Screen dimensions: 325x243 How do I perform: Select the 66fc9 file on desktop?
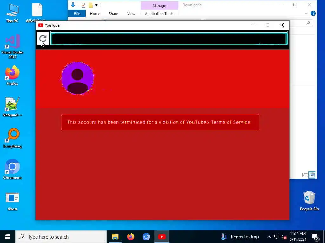(37, 13)
